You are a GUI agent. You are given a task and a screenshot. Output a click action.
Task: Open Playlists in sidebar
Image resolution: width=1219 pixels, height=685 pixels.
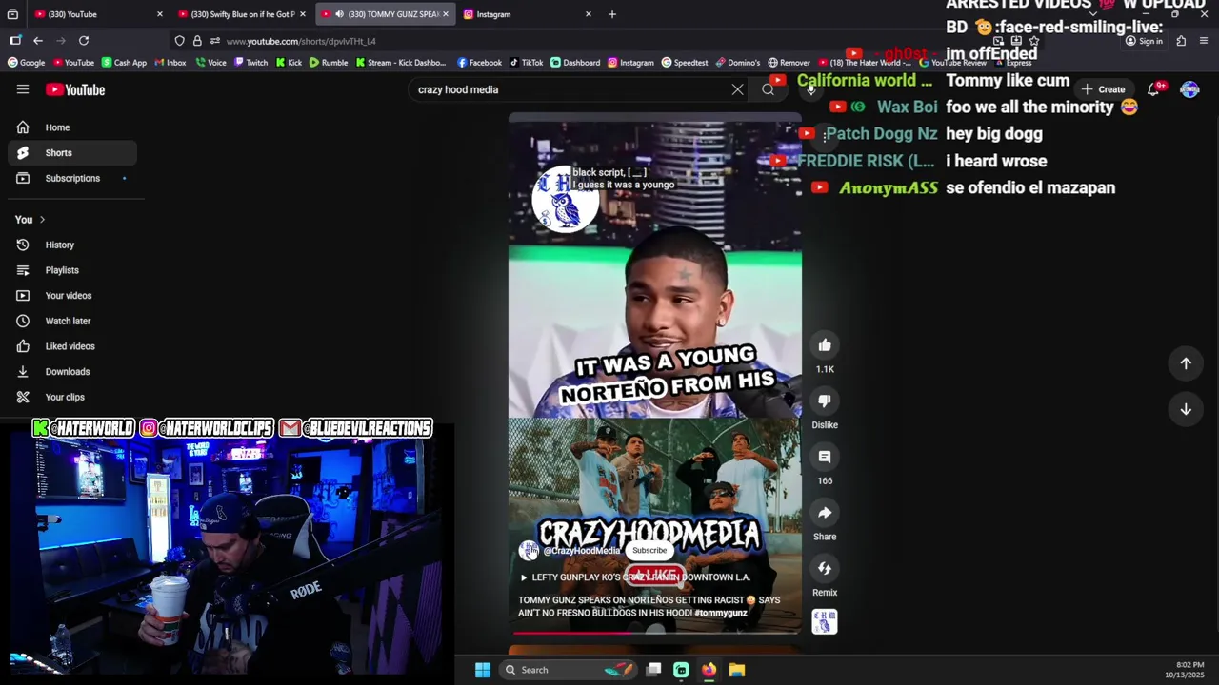[72, 270]
